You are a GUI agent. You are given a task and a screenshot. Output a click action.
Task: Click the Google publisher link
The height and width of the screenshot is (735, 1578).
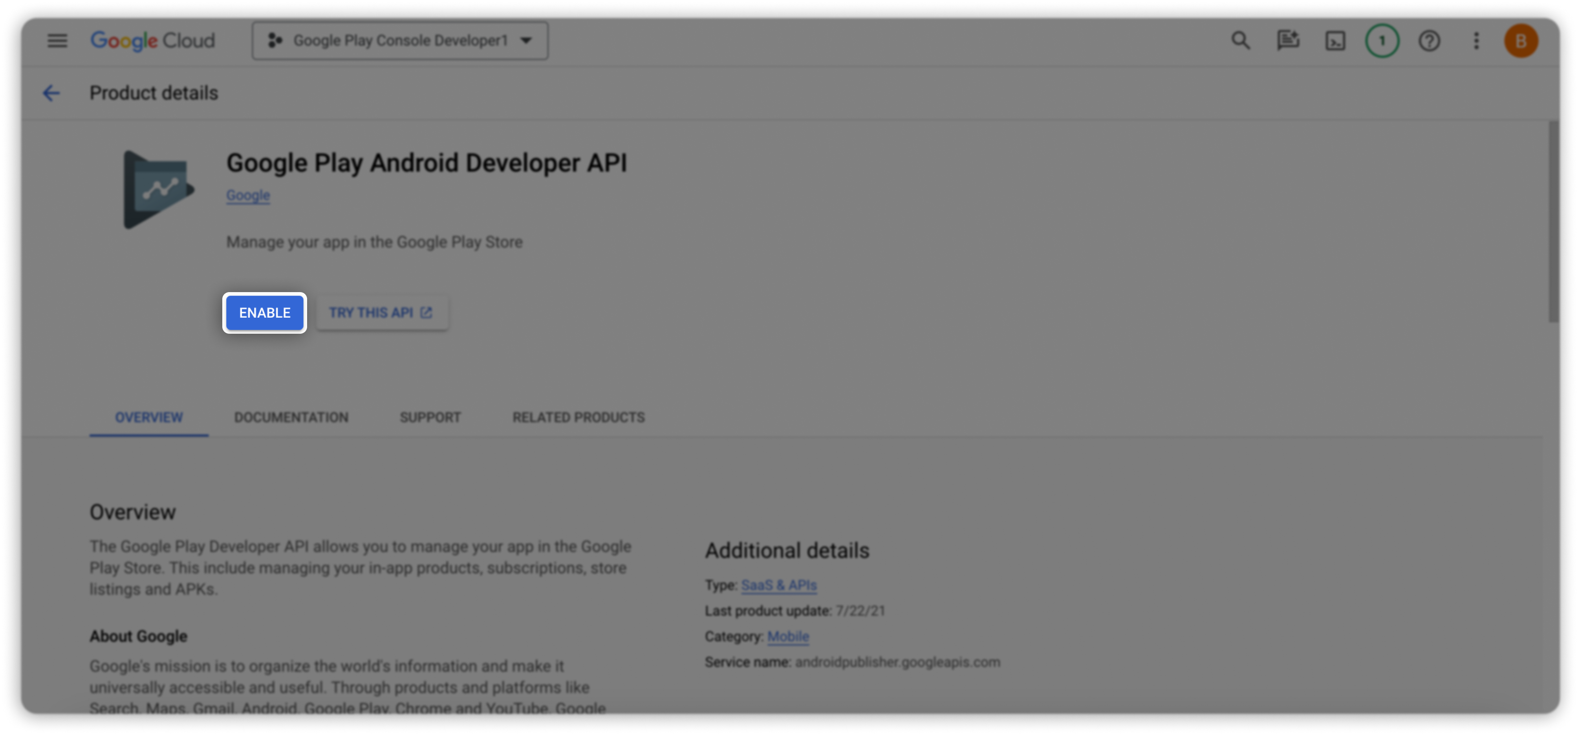(248, 195)
